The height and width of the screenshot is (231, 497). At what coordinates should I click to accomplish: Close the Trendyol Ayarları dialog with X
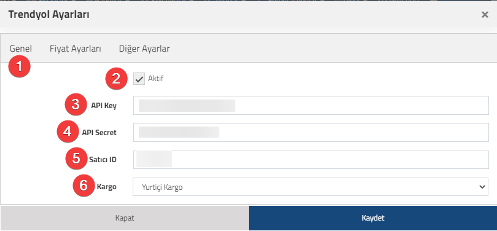pyautogui.click(x=485, y=15)
